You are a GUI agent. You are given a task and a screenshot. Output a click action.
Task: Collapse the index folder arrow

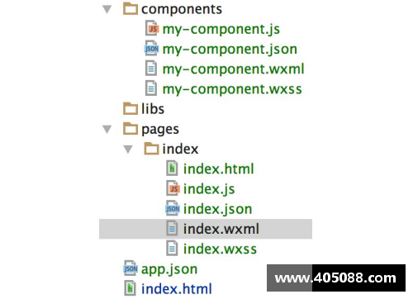pos(128,149)
